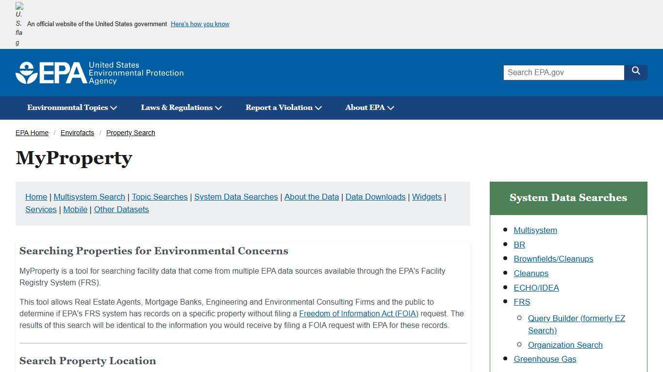The image size is (663, 372).
Task: Click the EPA Home breadcrumb
Action: pyautogui.click(x=32, y=133)
